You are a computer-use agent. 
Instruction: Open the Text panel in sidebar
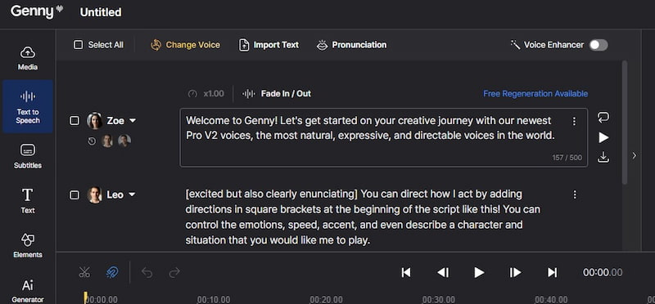click(x=28, y=200)
